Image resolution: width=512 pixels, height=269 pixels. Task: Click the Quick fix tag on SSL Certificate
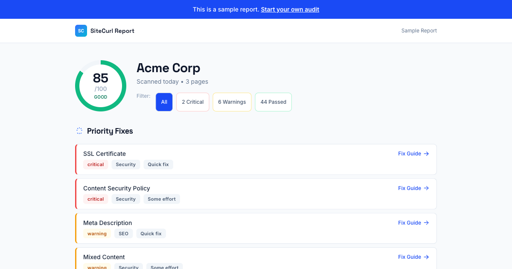[x=158, y=164]
